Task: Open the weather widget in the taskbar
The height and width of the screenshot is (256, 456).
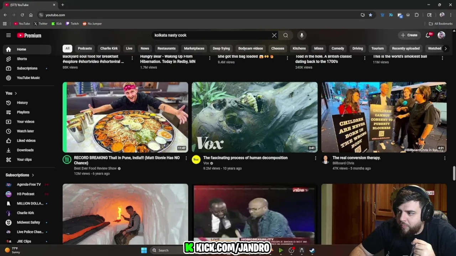Action: (12, 250)
